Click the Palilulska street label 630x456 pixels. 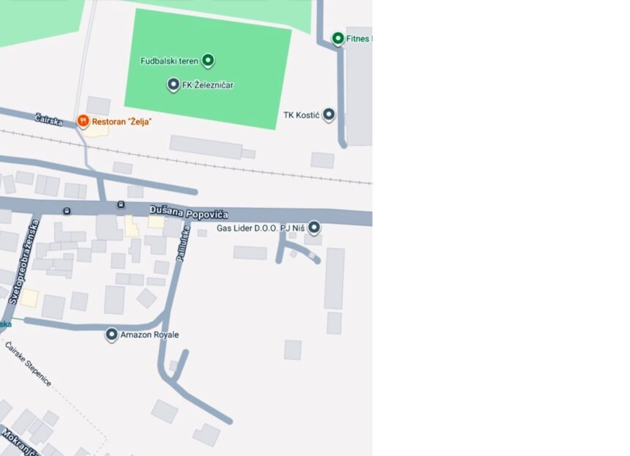point(183,244)
